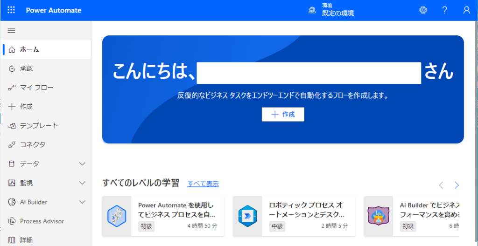The height and width of the screenshot is (246, 478).
Task: Collapse the navigation hamburger menu
Action: pyautogui.click(x=11, y=30)
